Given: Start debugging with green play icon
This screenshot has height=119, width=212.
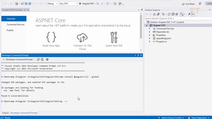Looking at the screenshot, I should click(x=80, y=4).
